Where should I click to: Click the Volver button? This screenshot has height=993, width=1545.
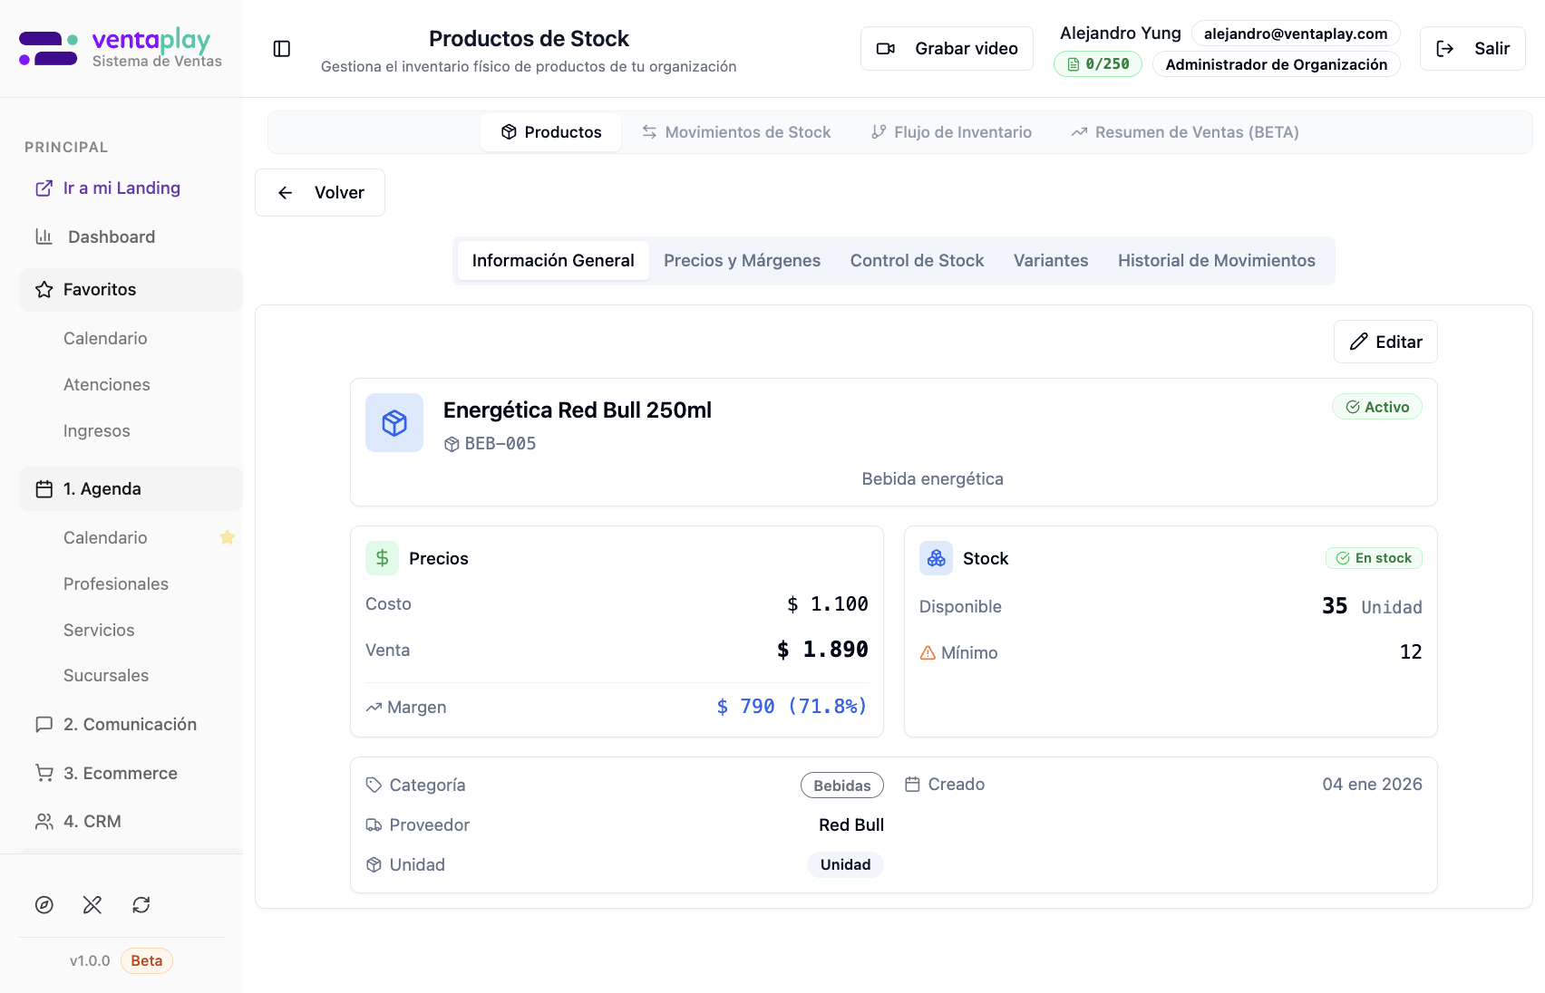320,193
